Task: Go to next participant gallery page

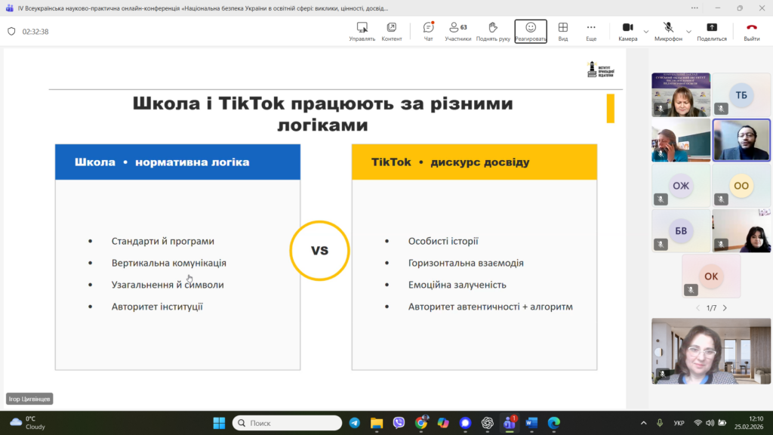Action: 725,308
